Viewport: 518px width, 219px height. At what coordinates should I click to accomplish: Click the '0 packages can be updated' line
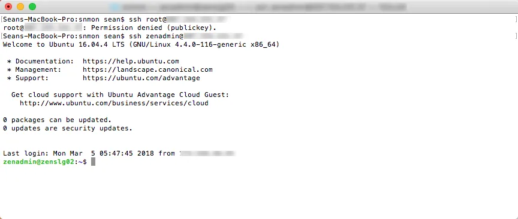coord(57,120)
